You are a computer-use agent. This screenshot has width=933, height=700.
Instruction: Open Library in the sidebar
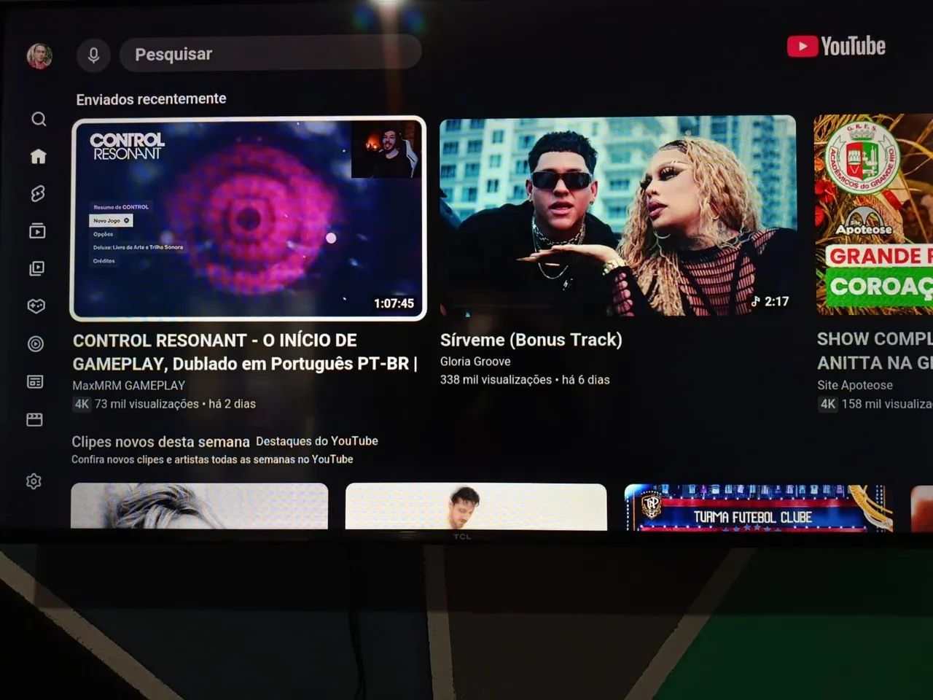tap(36, 268)
